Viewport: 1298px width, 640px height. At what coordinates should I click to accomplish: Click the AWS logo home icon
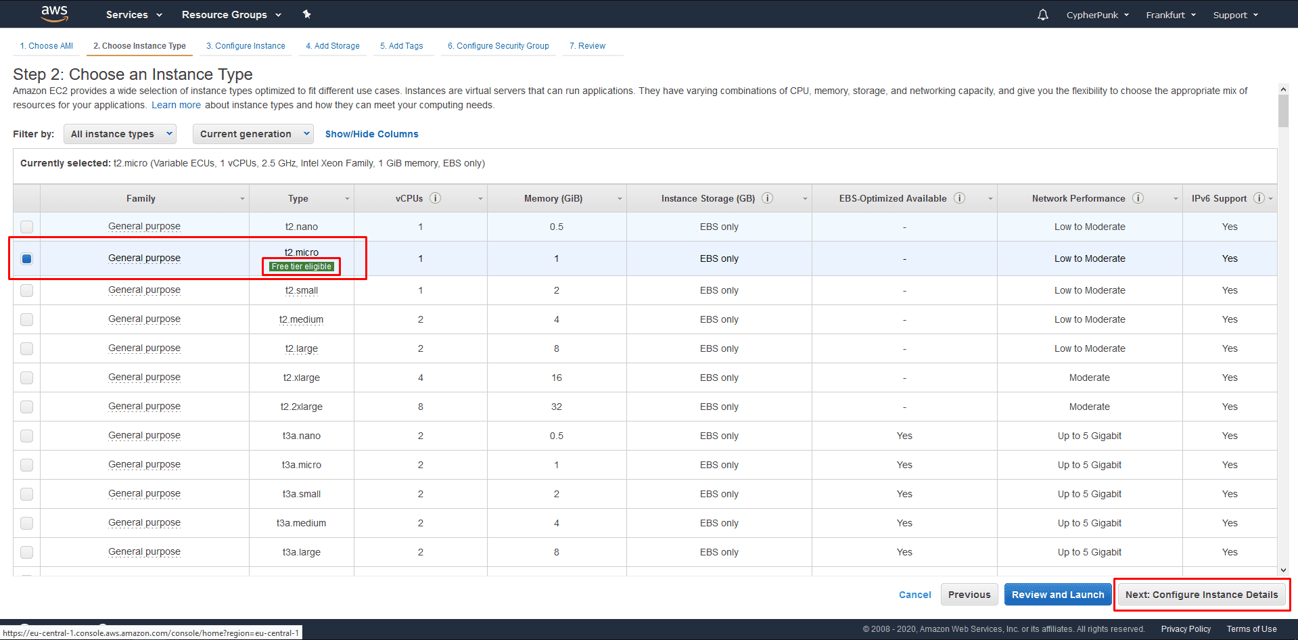55,14
